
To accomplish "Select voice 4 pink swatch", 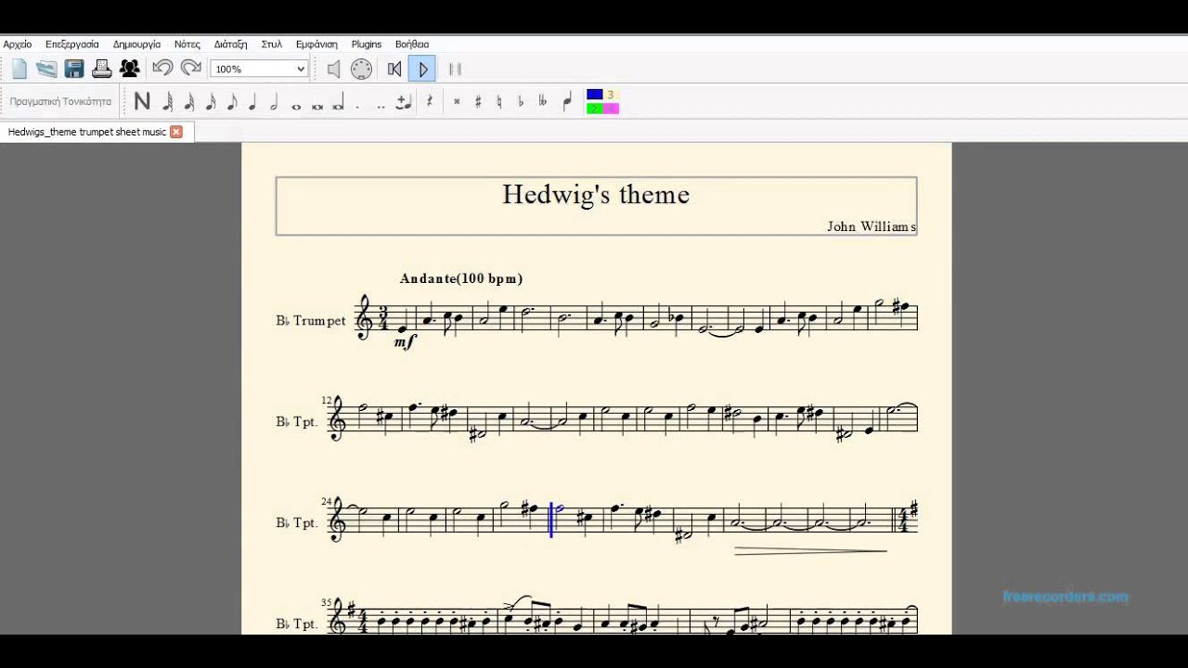I will (x=611, y=109).
